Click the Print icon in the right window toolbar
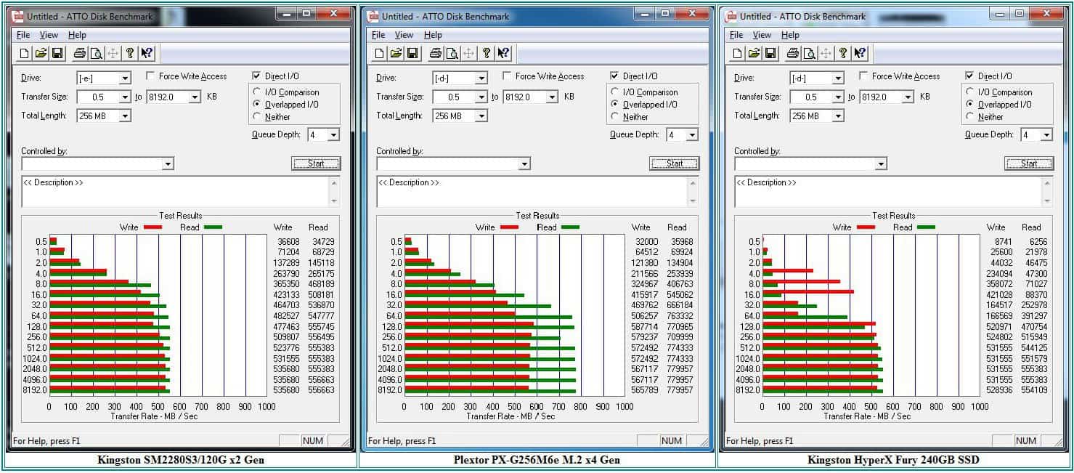1074x473 pixels. pyautogui.click(x=792, y=53)
